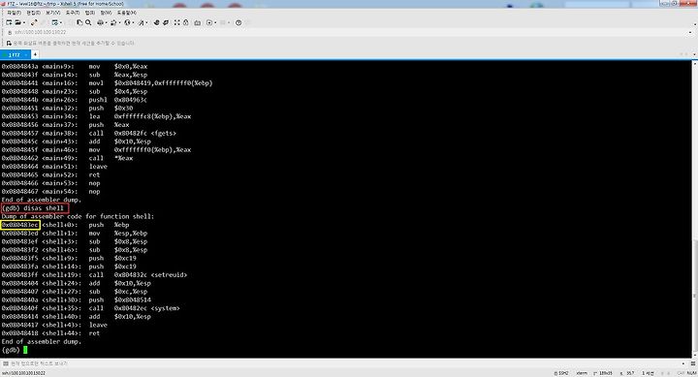Viewport: 698px width, 377px height.
Task: Click the Open session folder icon
Action: point(17,22)
